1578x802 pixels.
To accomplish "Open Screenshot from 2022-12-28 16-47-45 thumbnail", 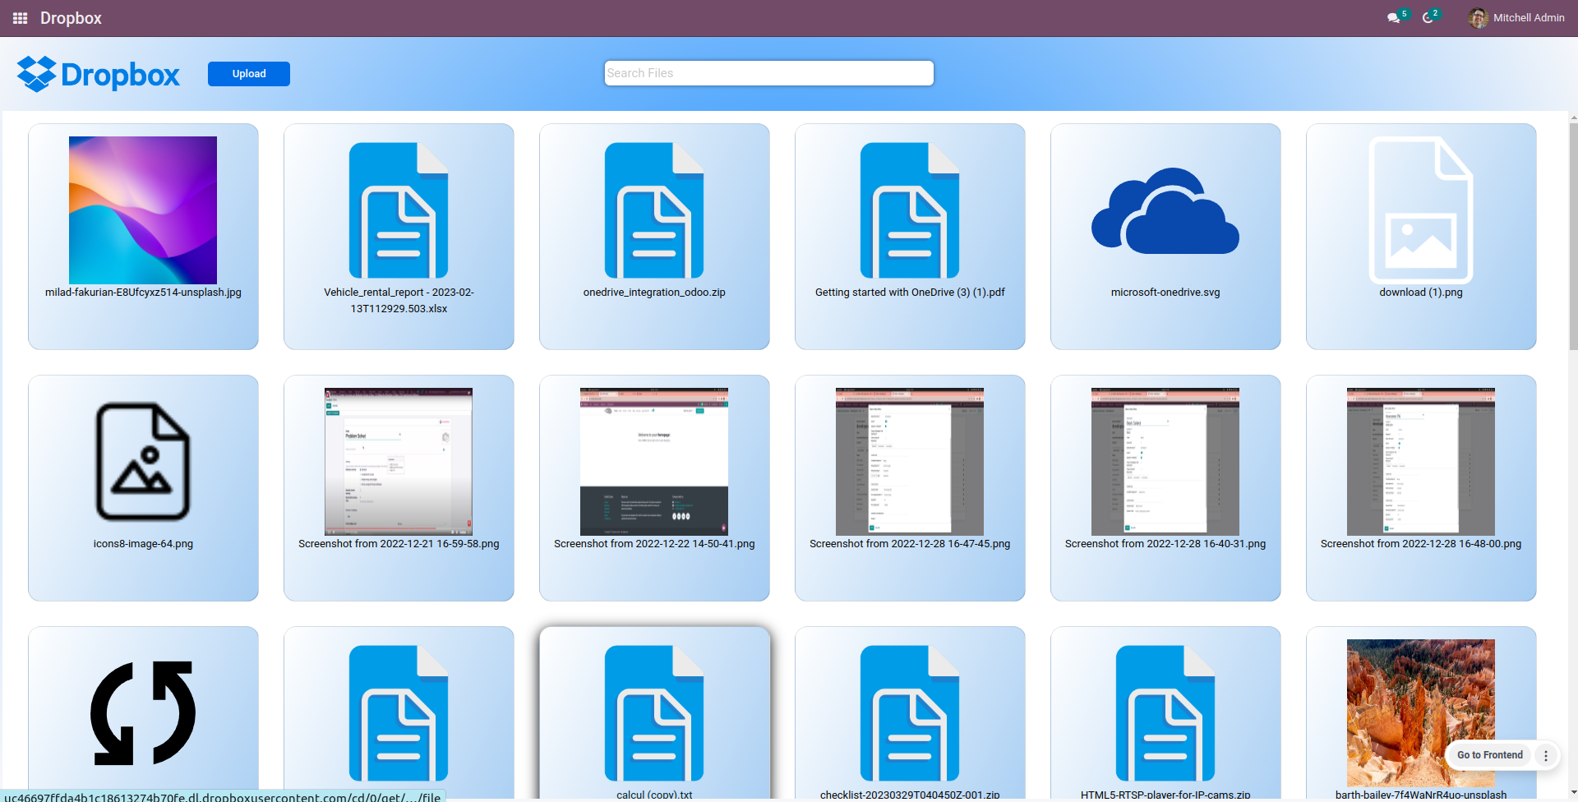I will [910, 462].
